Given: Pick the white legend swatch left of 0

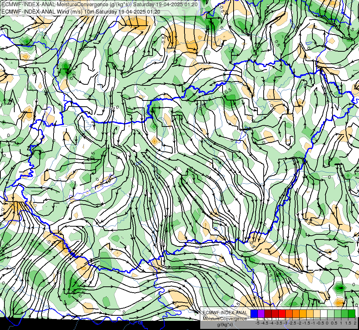Looking at the screenshot, I should [x=324, y=313].
